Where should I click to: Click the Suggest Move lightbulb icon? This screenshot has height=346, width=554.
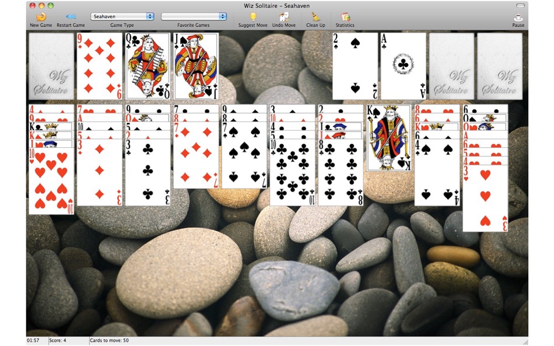point(253,16)
